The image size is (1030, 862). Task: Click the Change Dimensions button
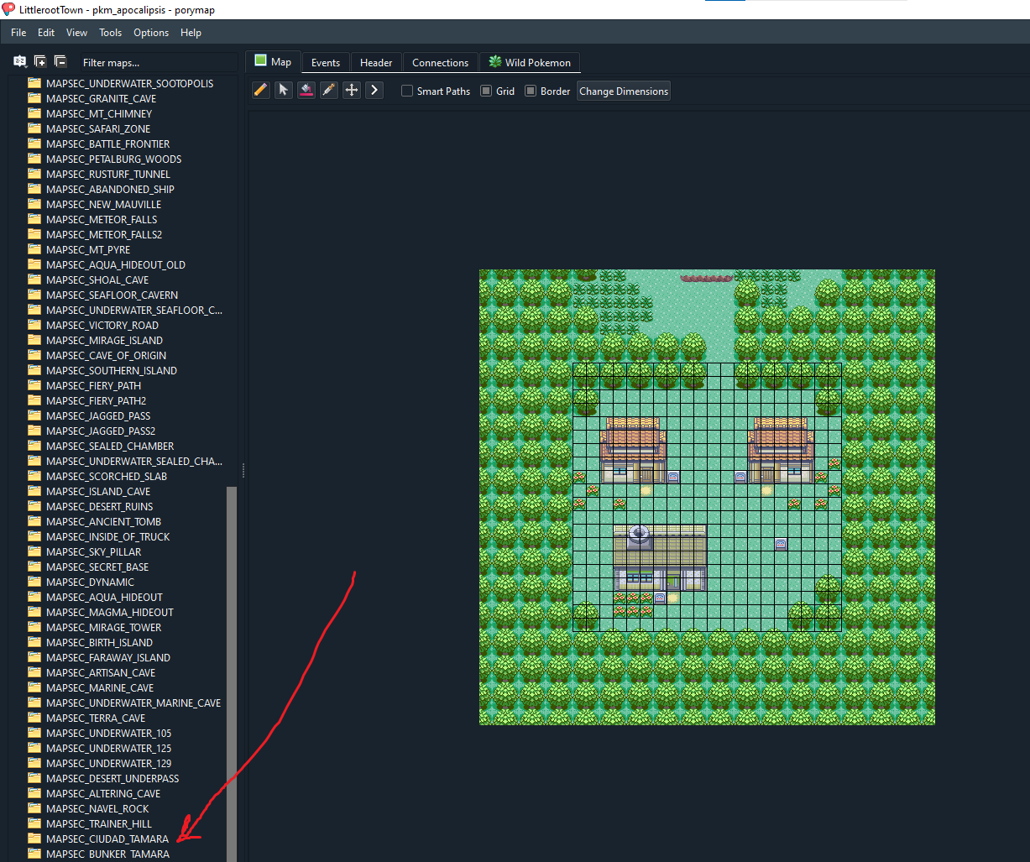coord(624,91)
